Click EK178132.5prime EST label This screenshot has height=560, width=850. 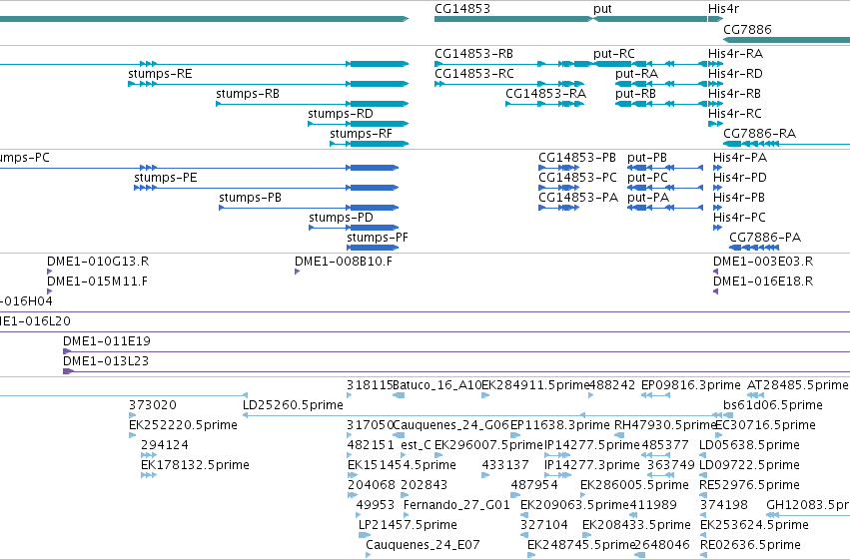click(x=195, y=465)
